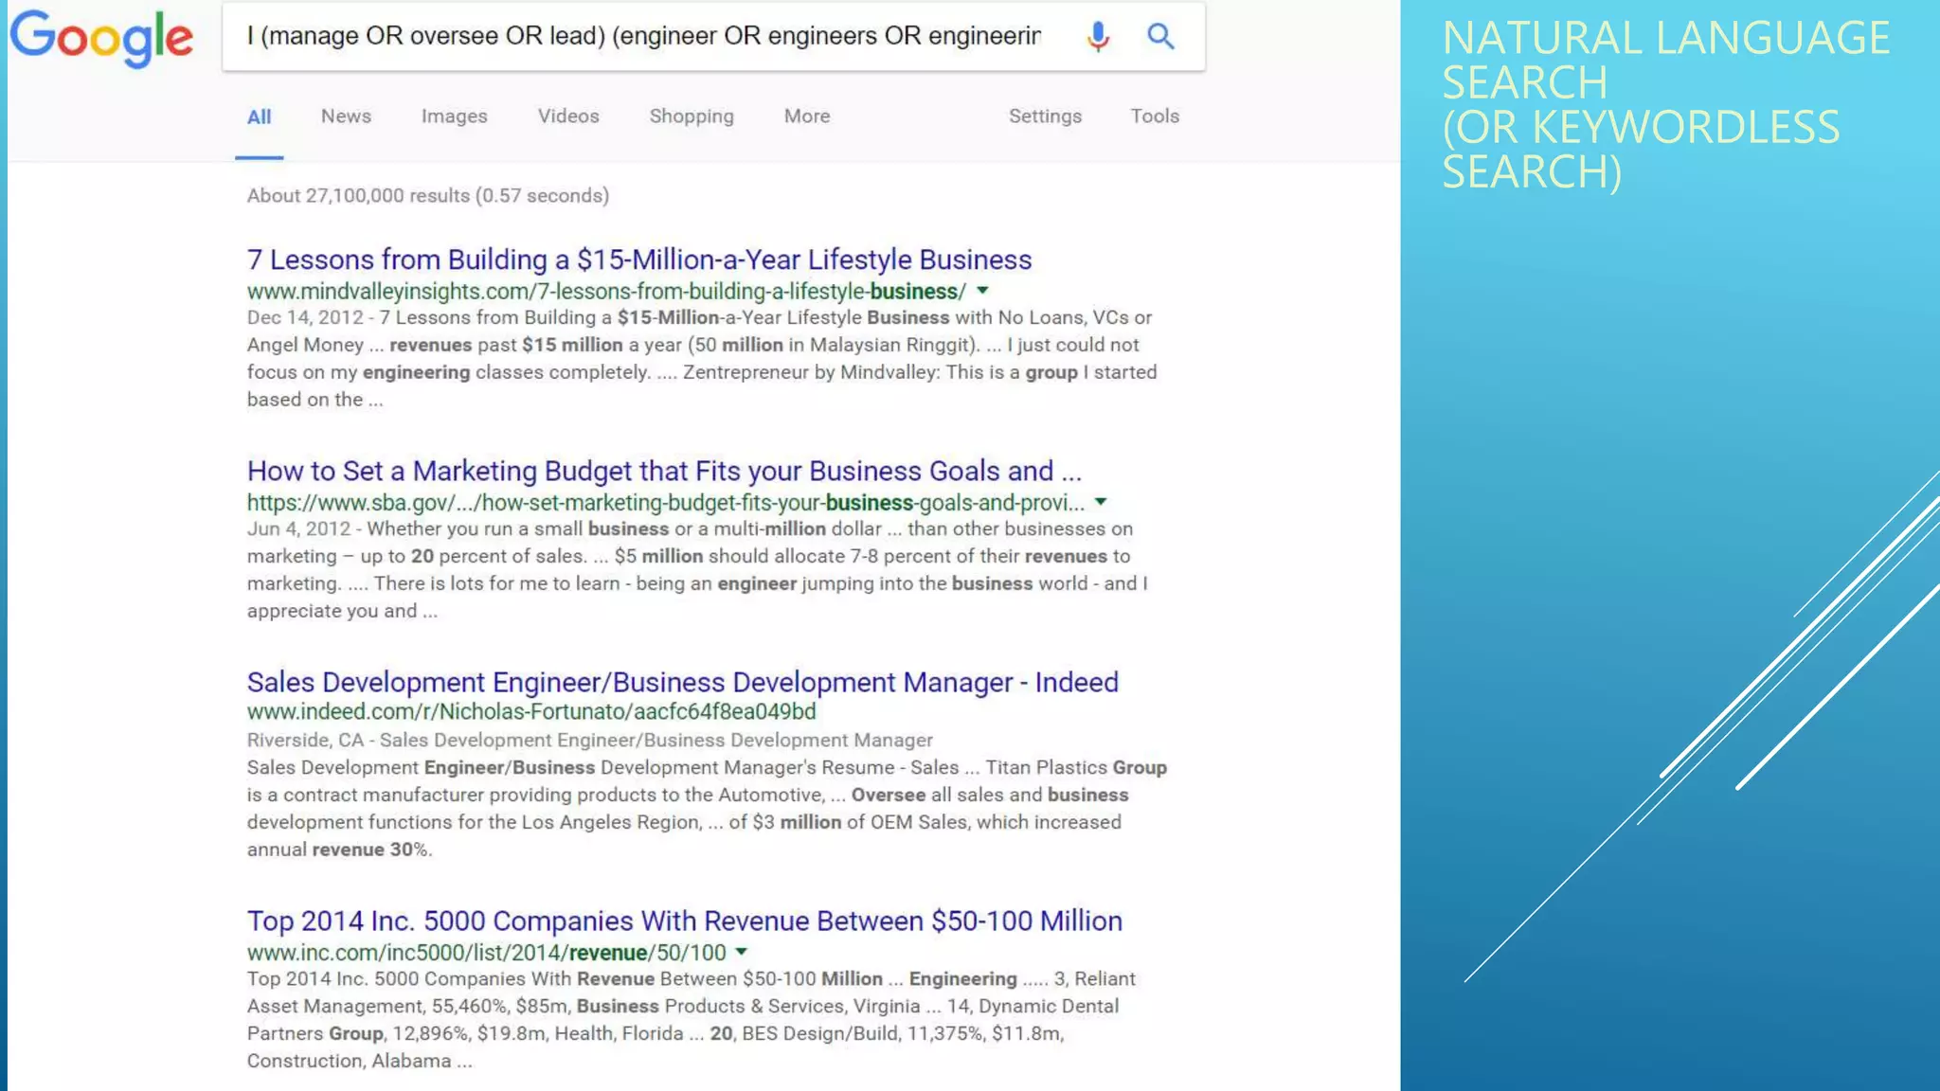Click 'About 27,100,000 results' count text

point(427,195)
